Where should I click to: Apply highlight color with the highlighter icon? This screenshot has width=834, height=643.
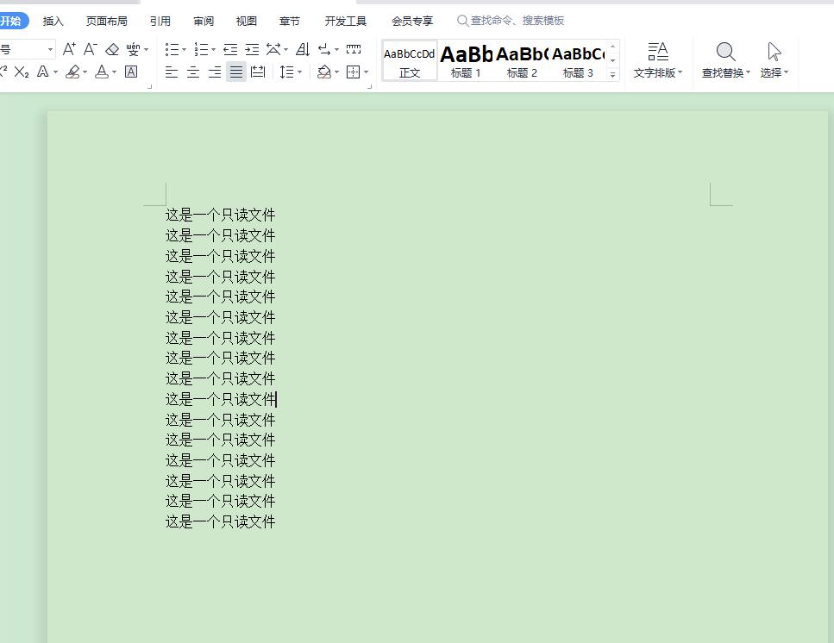72,72
